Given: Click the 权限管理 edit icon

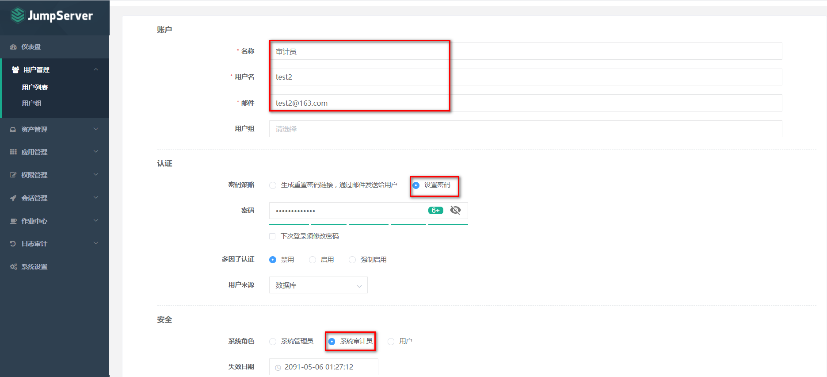Looking at the screenshot, I should [13, 175].
